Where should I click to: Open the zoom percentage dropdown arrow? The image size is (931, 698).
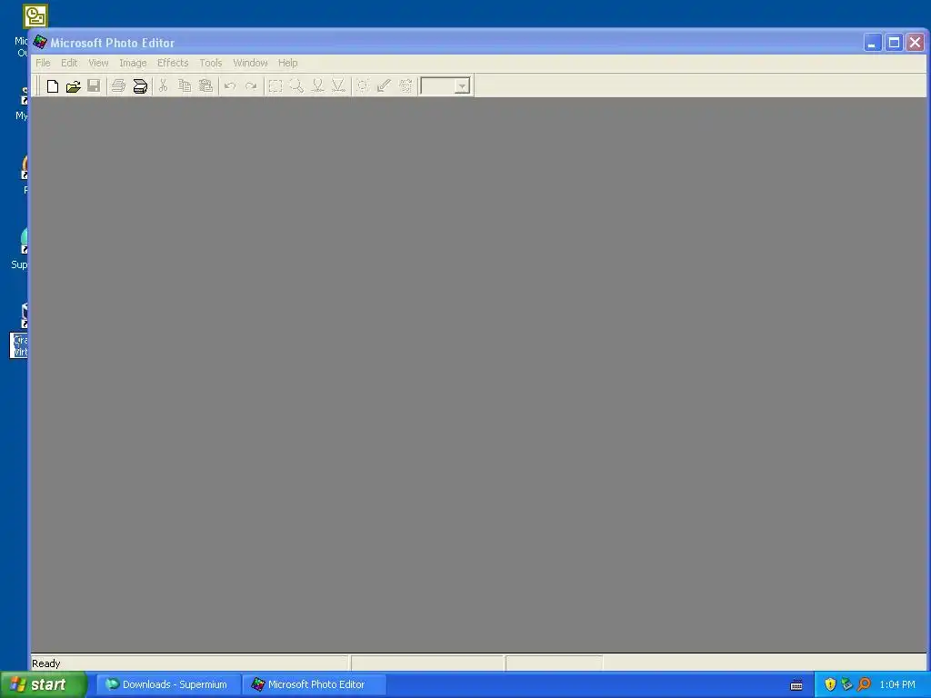pyautogui.click(x=462, y=86)
